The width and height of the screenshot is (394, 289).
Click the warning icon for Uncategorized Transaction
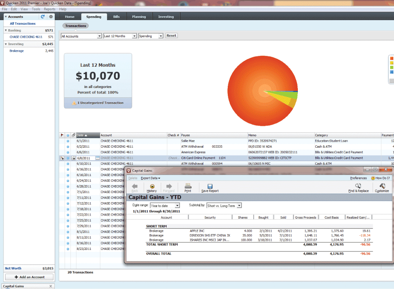[x=74, y=103]
